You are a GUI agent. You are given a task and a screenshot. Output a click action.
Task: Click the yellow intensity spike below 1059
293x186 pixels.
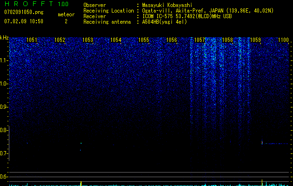point(262,183)
